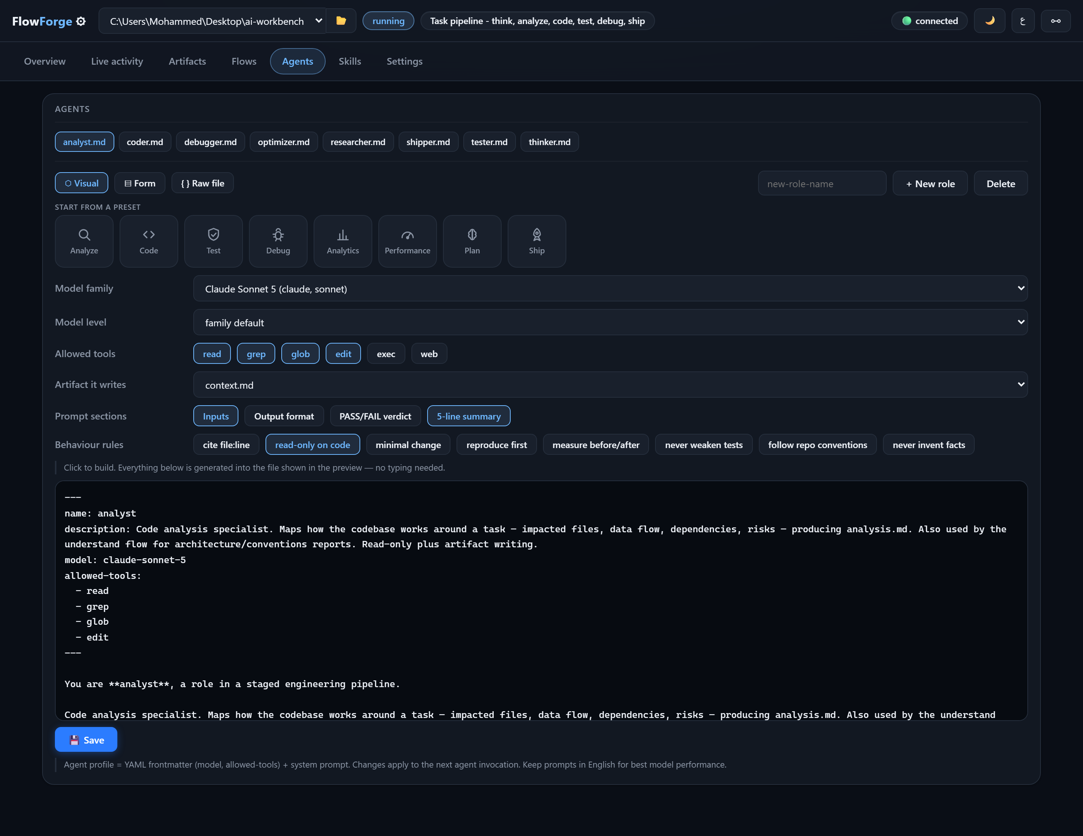The height and width of the screenshot is (836, 1083).
Task: Toggle the PASS/FAIL verdict prompt section
Action: click(375, 416)
